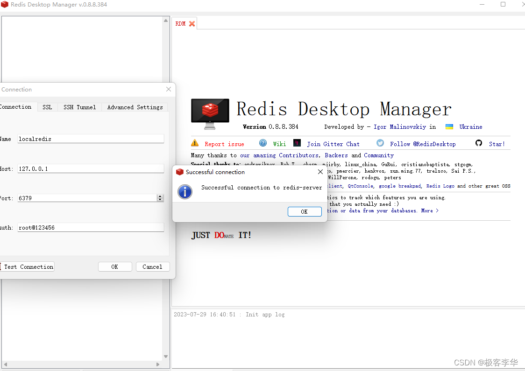Image resolution: width=525 pixels, height=371 pixels.
Task: Open the google breakpad link
Action: coord(400,186)
